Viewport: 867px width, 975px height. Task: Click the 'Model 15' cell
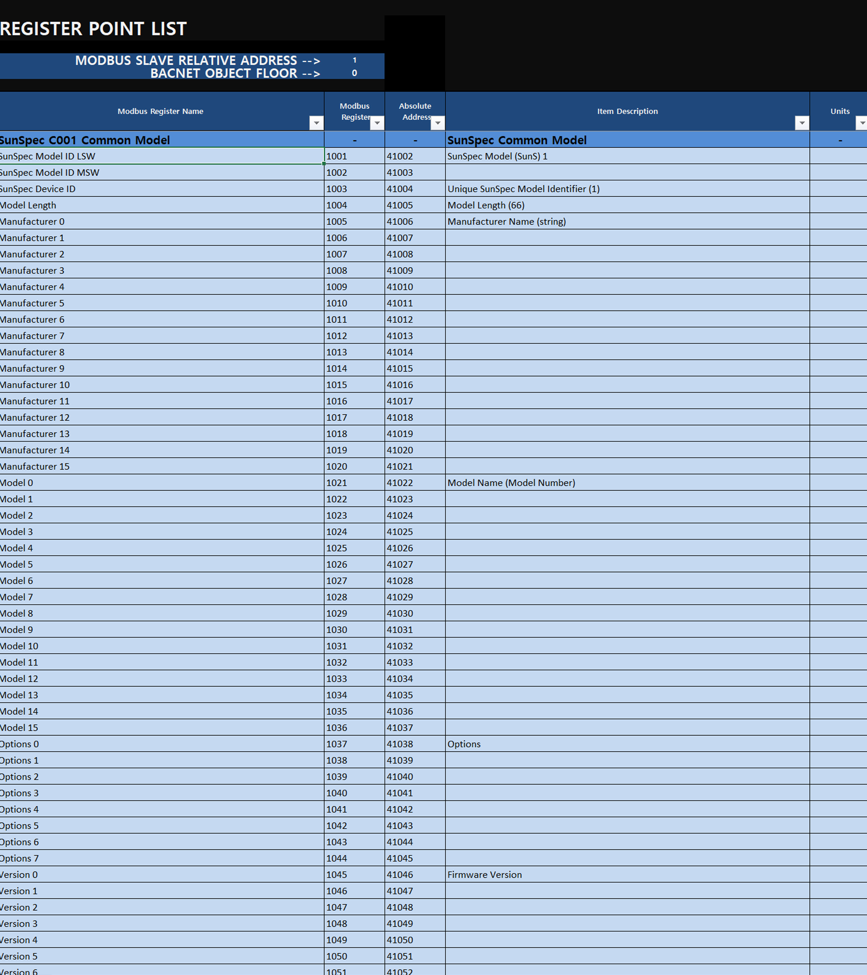tap(162, 728)
